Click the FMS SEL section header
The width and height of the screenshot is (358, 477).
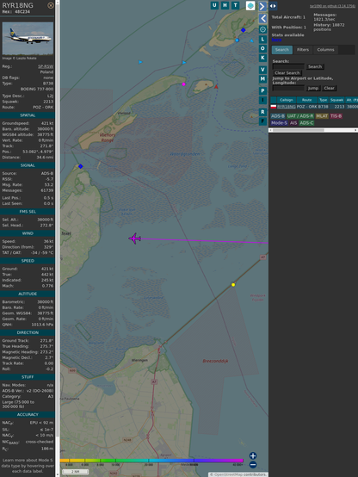(28, 212)
